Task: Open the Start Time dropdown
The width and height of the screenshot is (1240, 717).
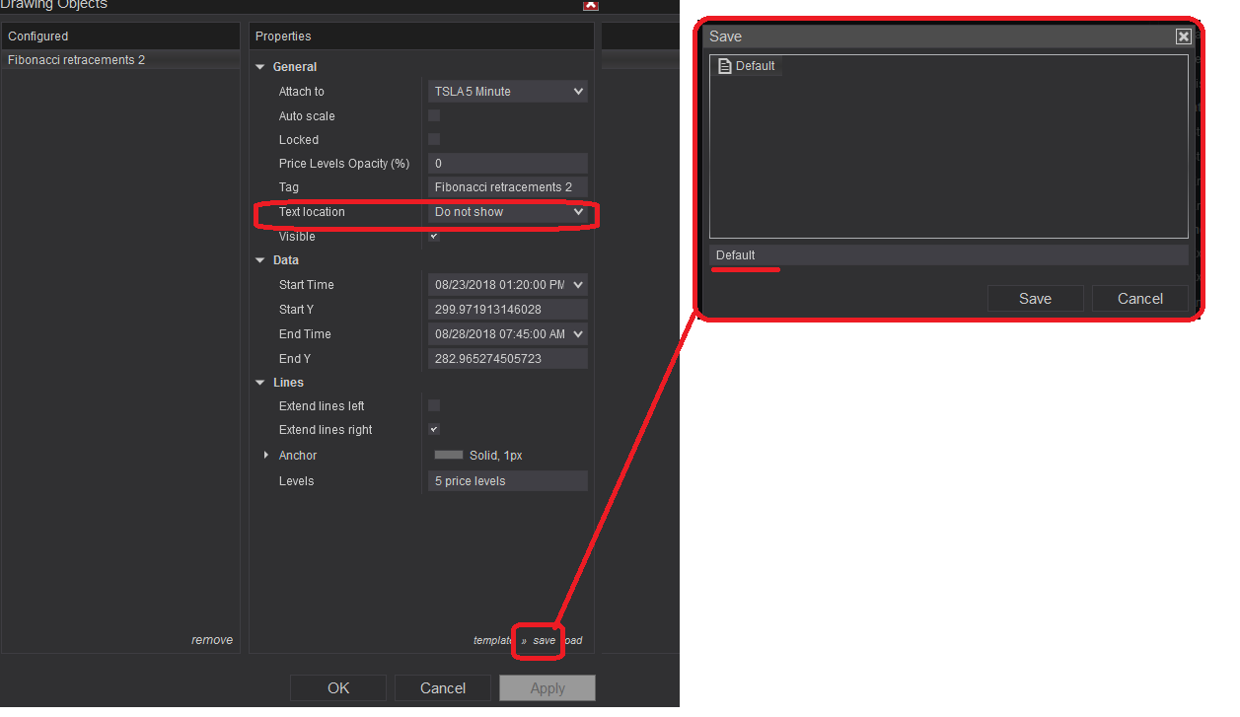Action: [x=508, y=285]
